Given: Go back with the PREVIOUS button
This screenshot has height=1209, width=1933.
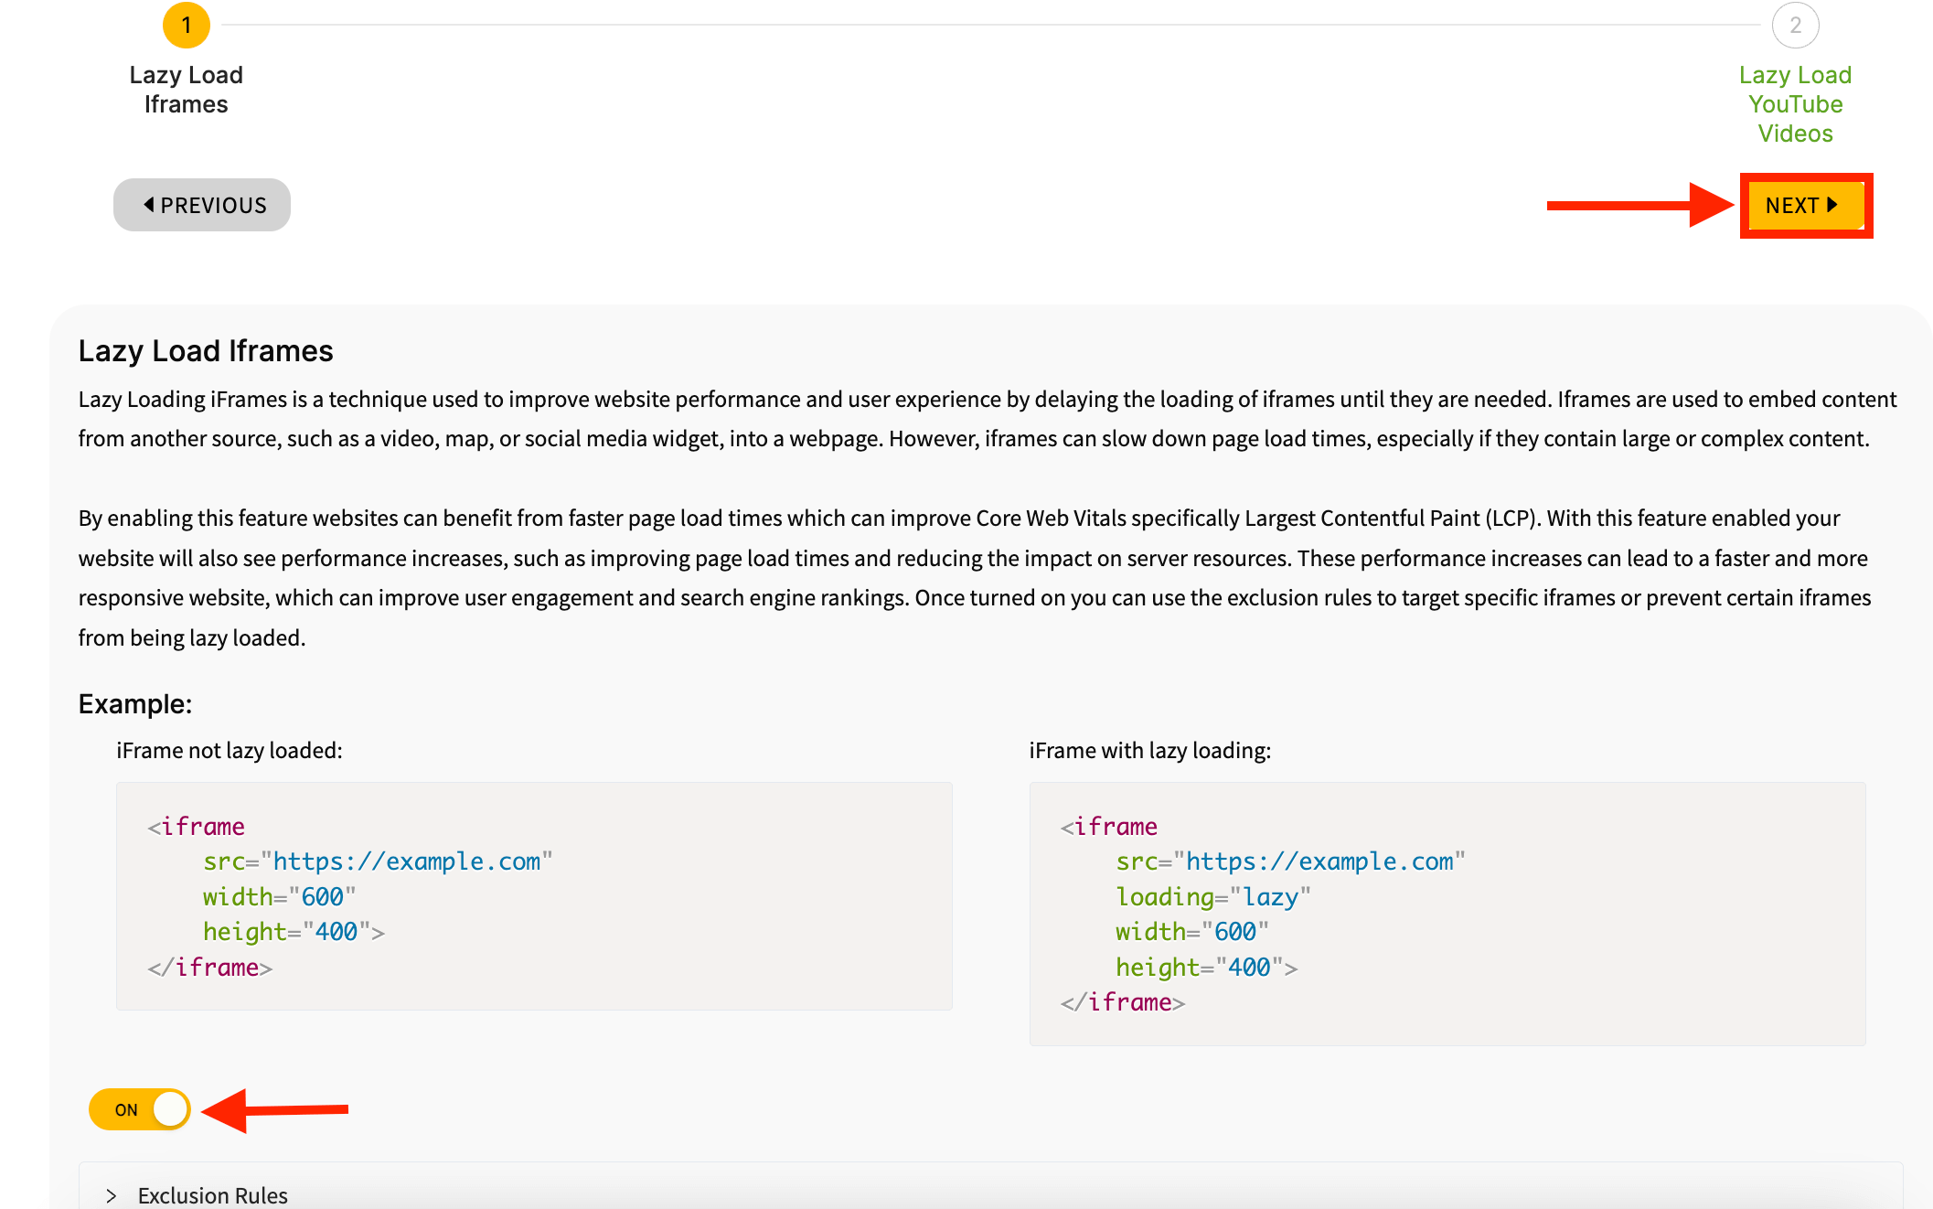Looking at the screenshot, I should pyautogui.click(x=202, y=205).
